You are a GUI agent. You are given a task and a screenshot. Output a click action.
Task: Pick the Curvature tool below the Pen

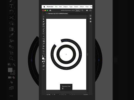[x=44, y=24]
